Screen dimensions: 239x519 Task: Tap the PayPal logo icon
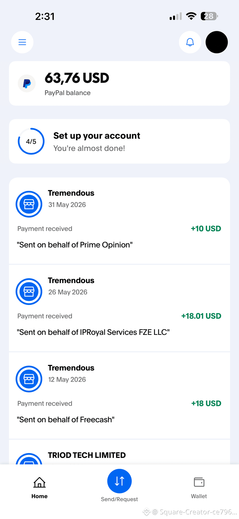(27, 83)
